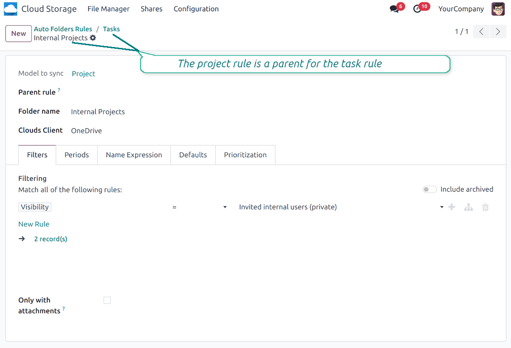Delete the Visibility filter rule via trash icon
The height and width of the screenshot is (348, 511).
pyautogui.click(x=485, y=207)
